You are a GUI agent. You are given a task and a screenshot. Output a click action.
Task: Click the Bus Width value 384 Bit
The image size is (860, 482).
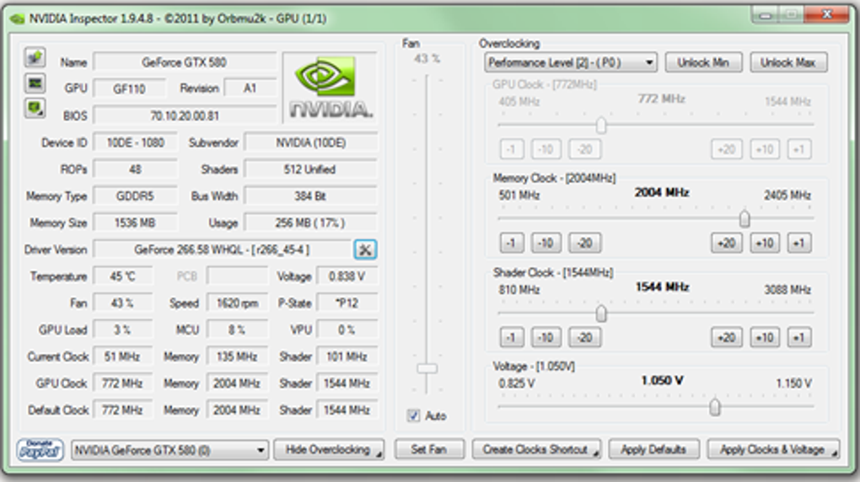point(310,195)
